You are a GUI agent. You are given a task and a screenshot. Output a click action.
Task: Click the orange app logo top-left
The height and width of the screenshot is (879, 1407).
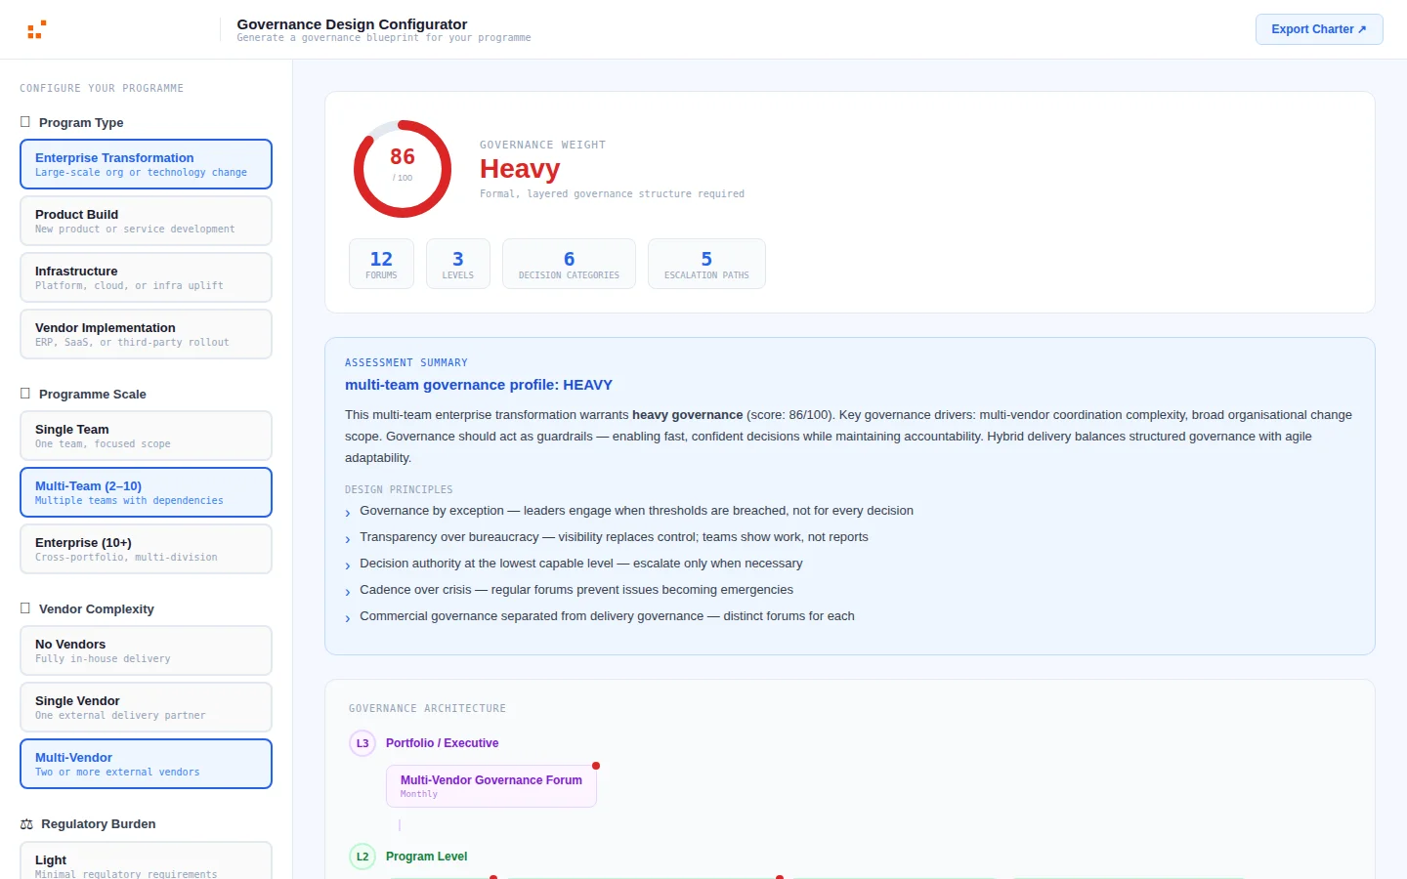(36, 28)
